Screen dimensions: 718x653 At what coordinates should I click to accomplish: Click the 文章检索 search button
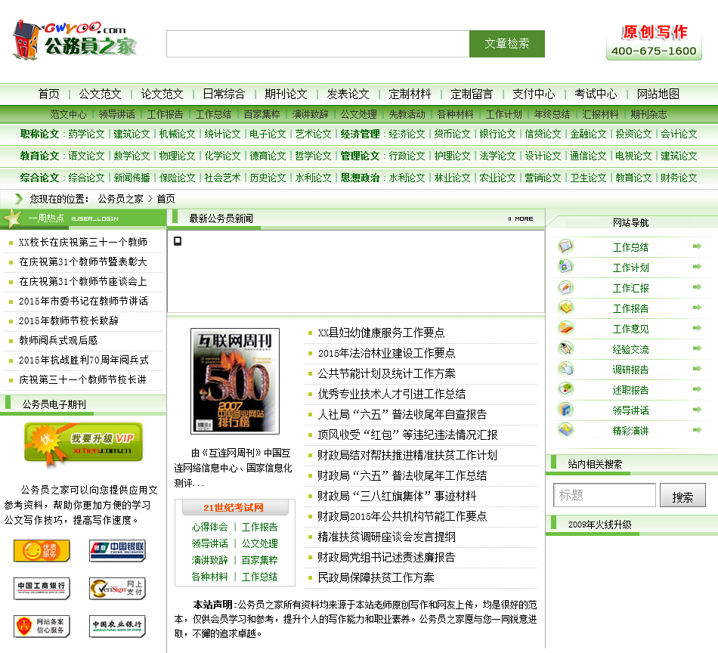pos(507,44)
